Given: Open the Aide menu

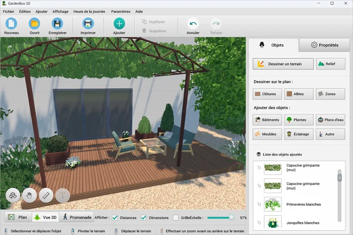Looking at the screenshot, I should point(139,11).
